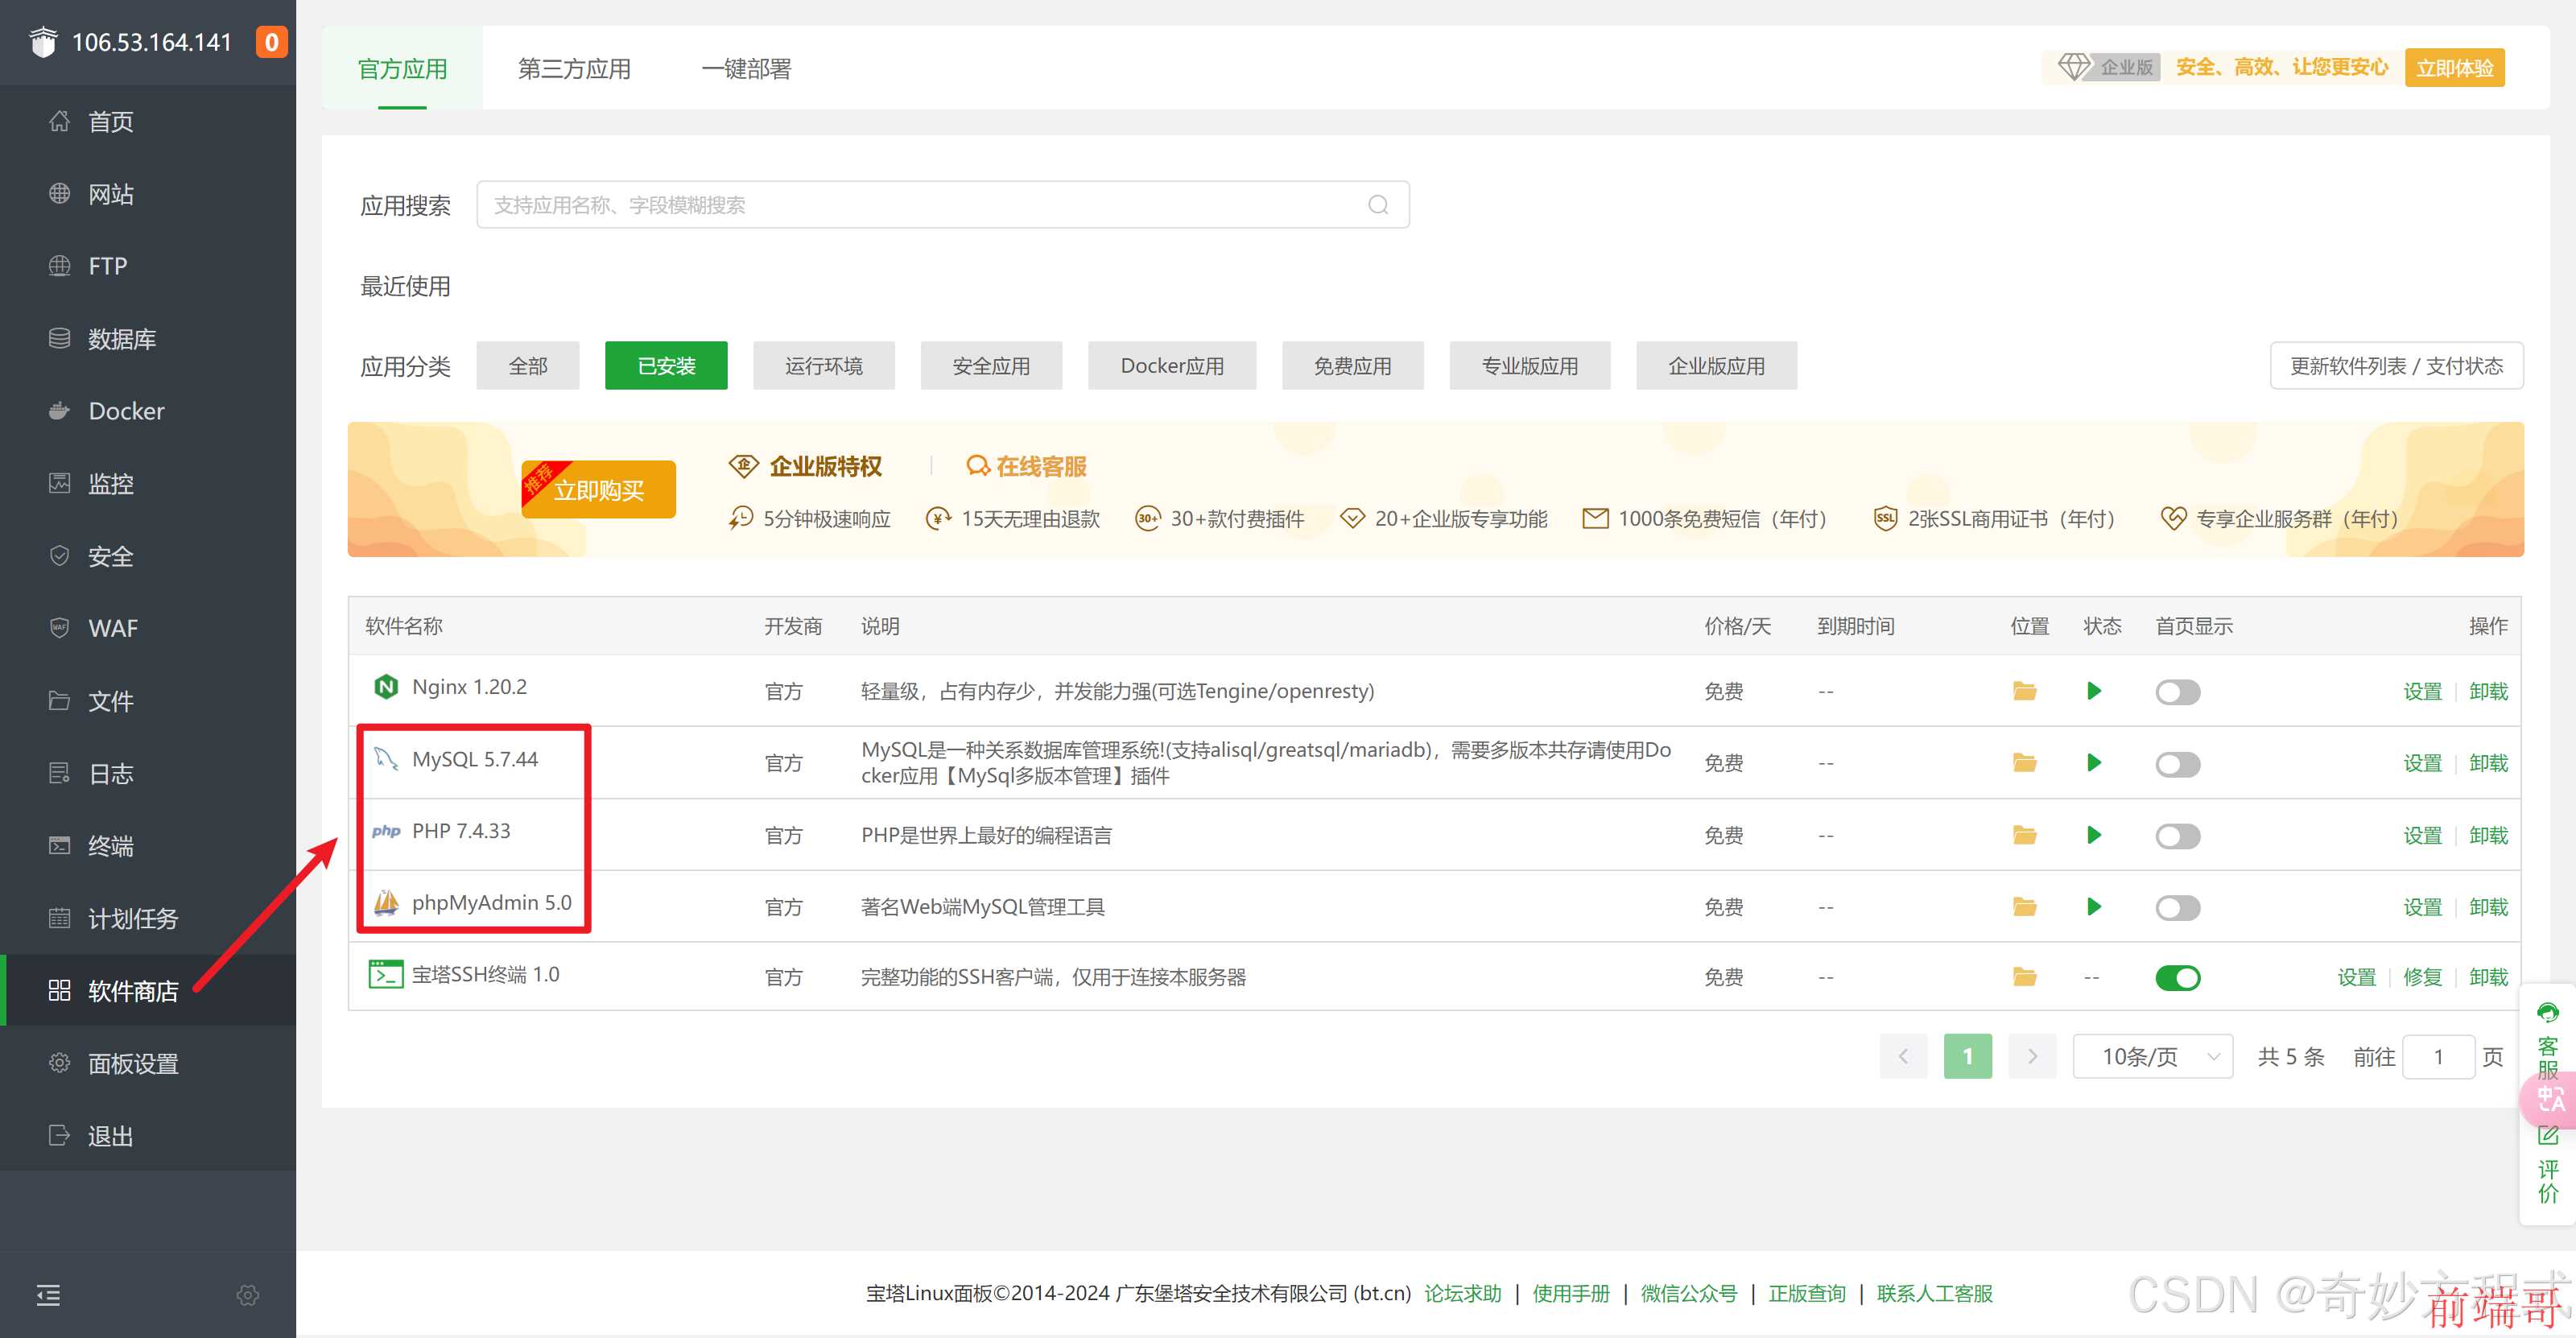Switch to 官方应用 tab
The image size is (2576, 1338).
pyautogui.click(x=402, y=68)
